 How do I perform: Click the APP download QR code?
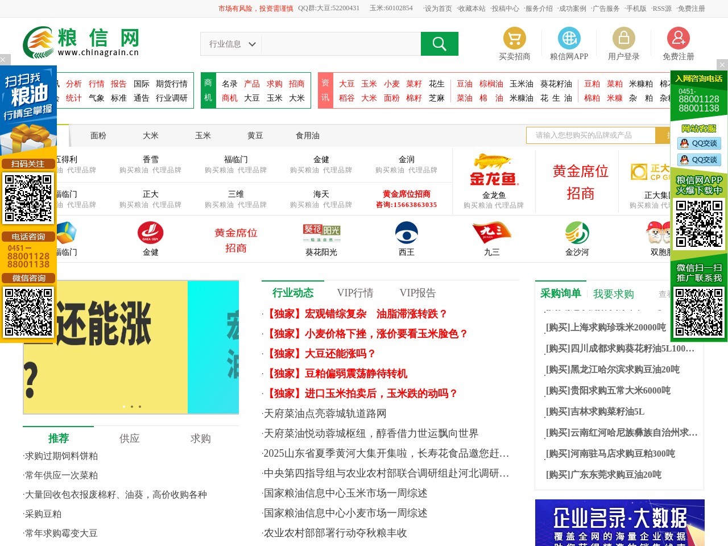[x=699, y=224]
